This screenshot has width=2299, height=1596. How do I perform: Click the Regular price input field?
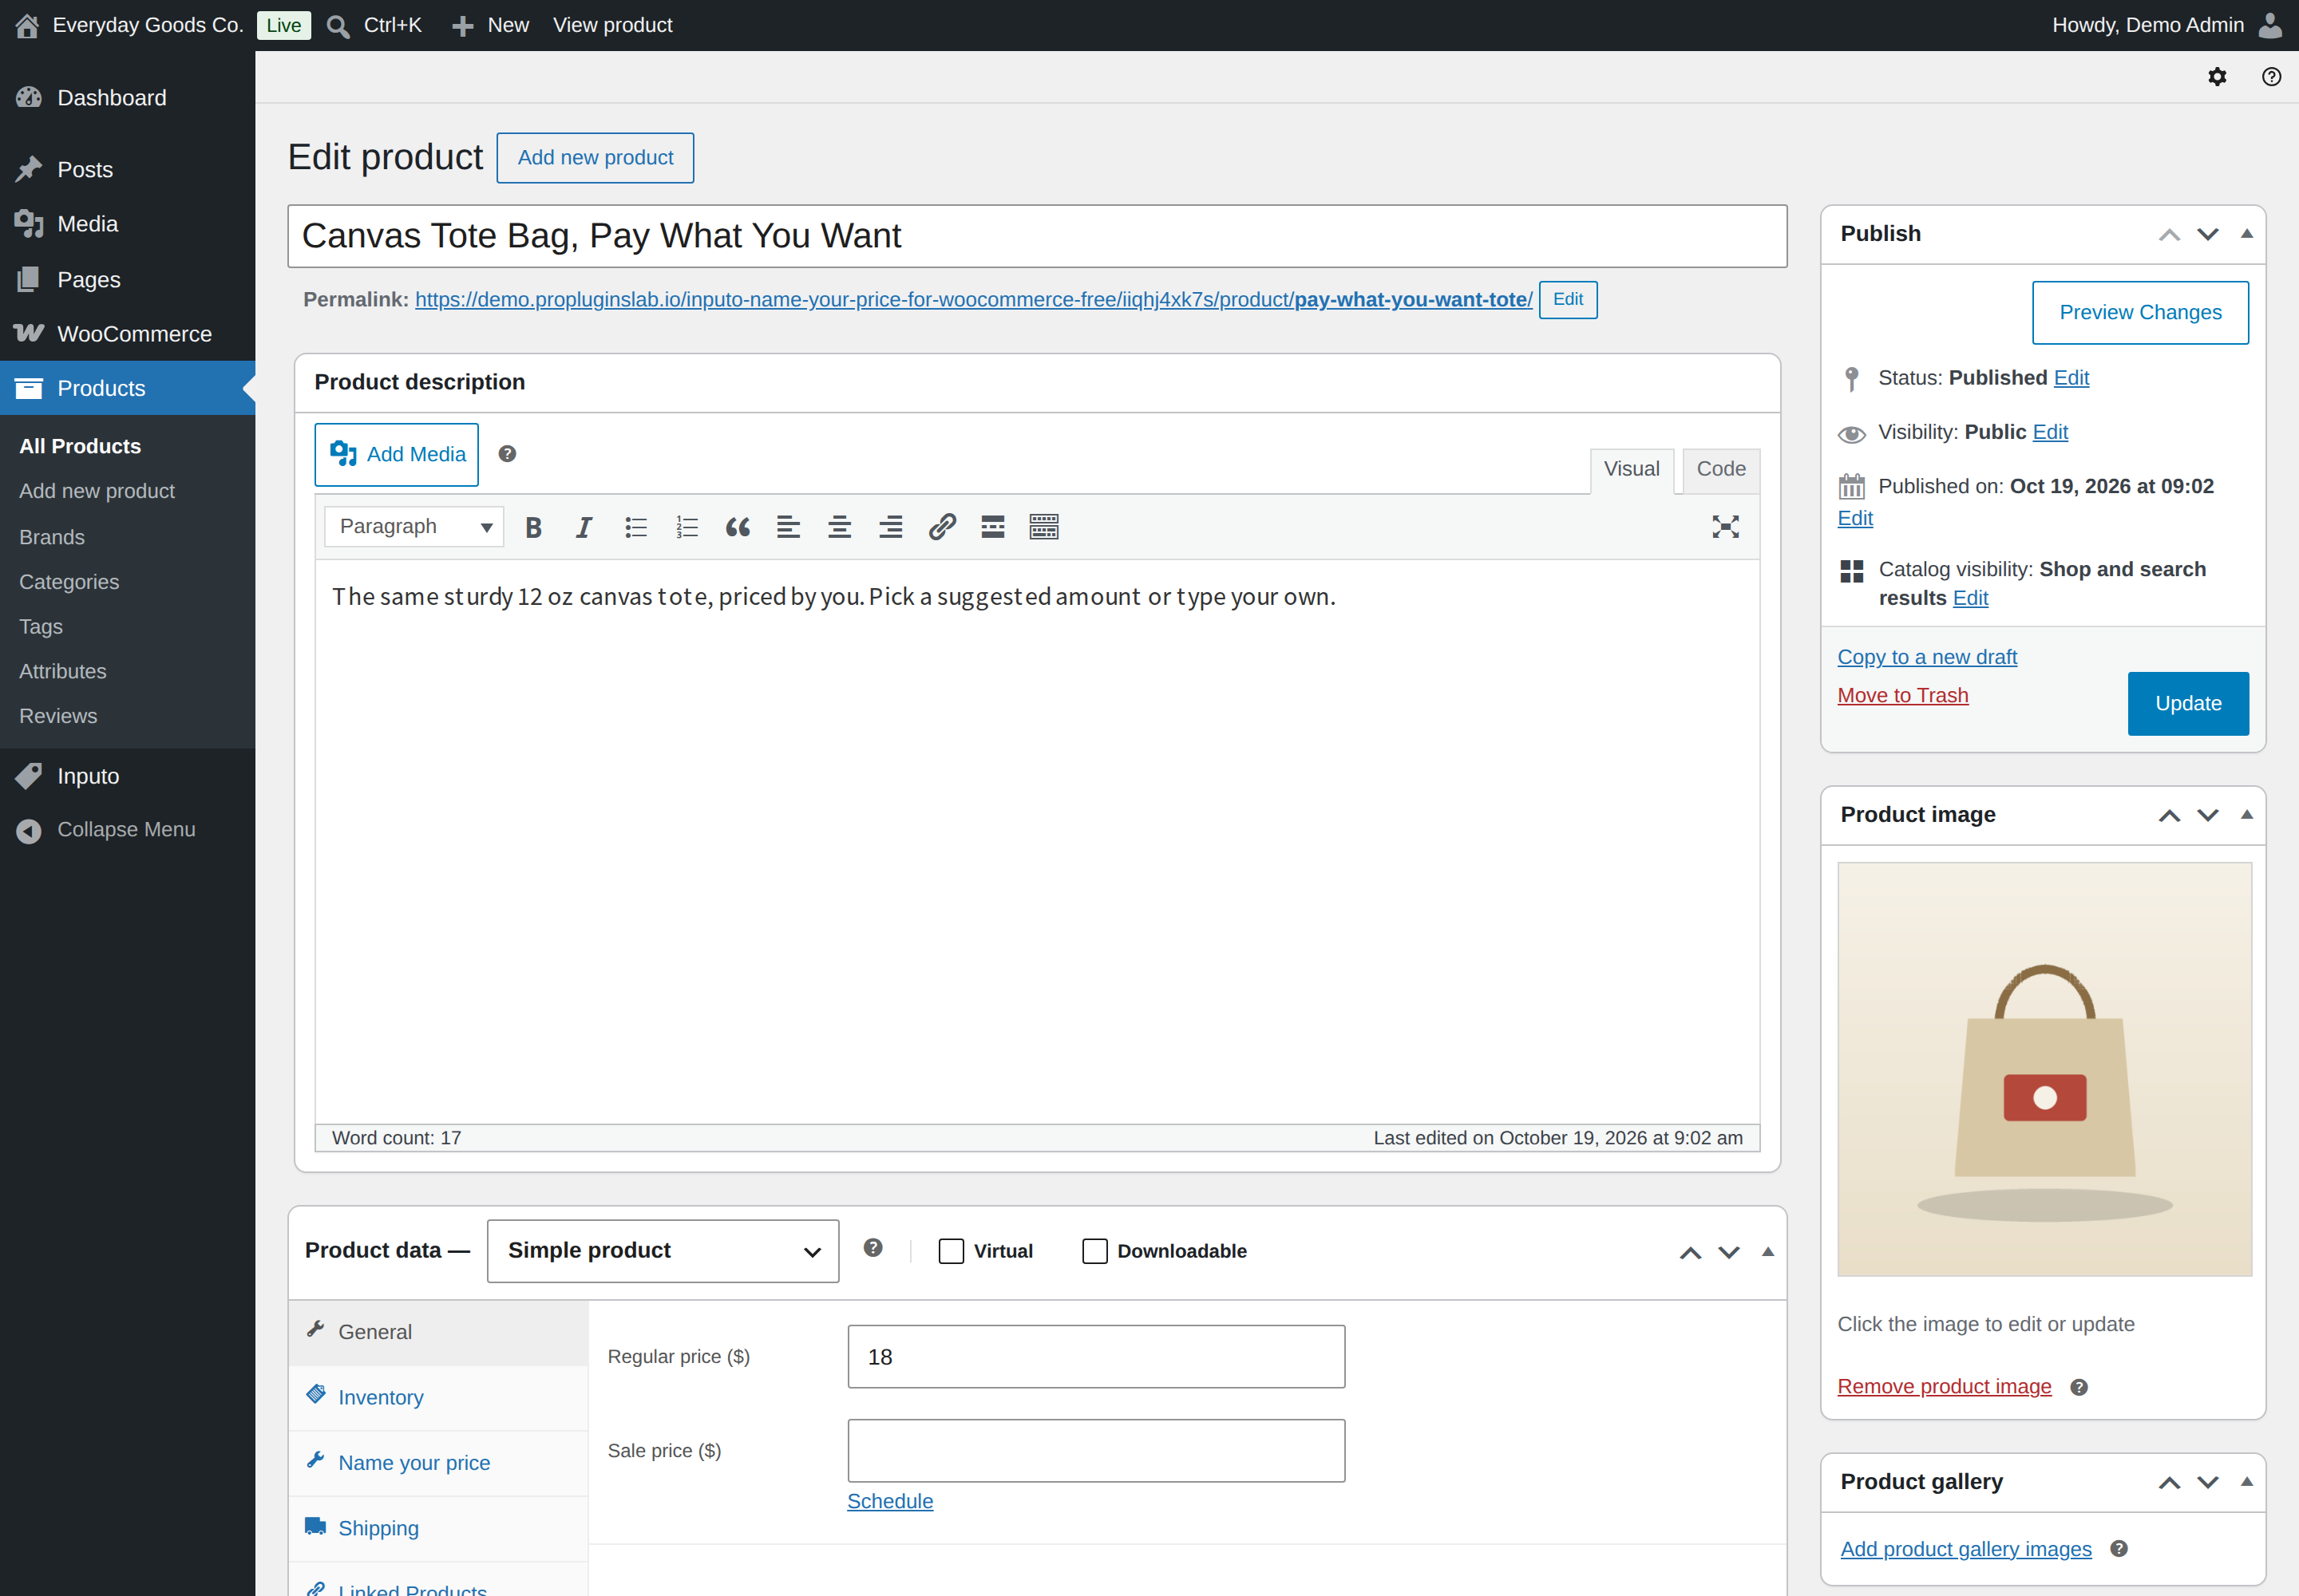(1097, 1357)
